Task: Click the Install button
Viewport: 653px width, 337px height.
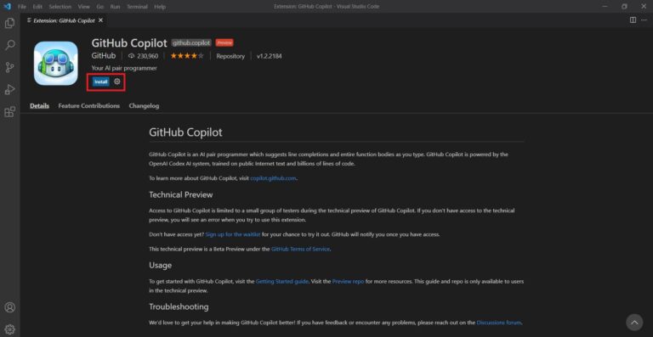Action: tap(101, 81)
